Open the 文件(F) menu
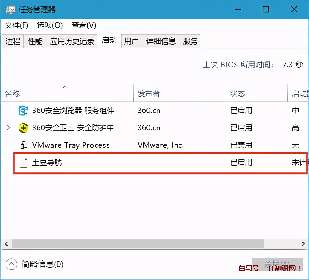This screenshot has height=280, width=309. (x=16, y=25)
